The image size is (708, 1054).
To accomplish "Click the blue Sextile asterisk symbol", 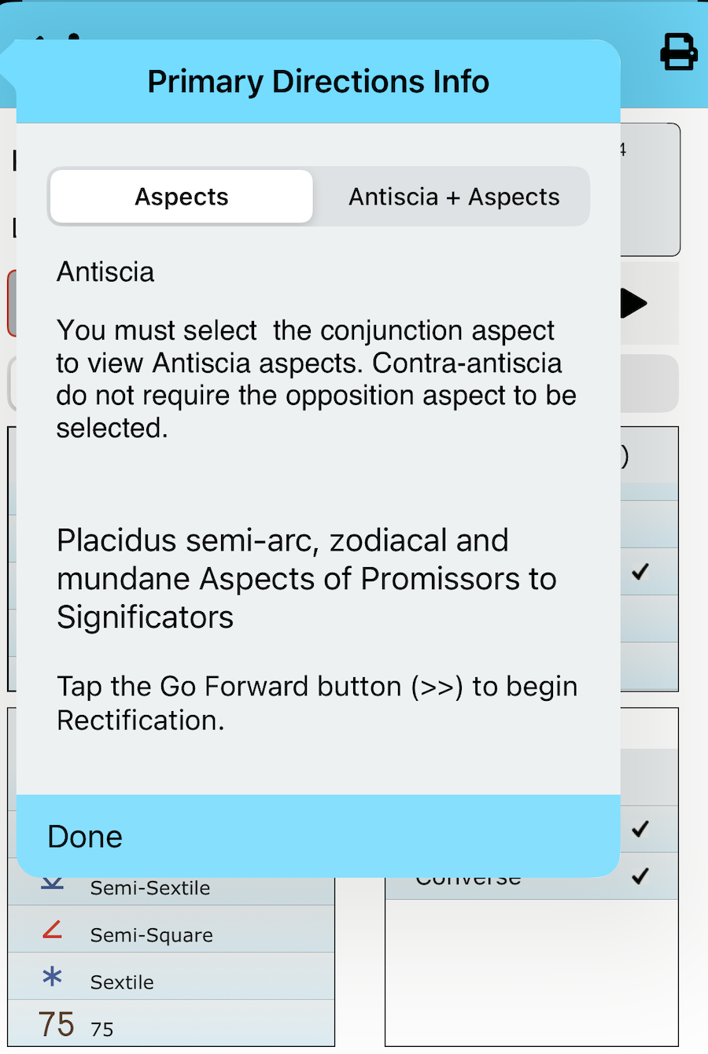I will coord(52,977).
